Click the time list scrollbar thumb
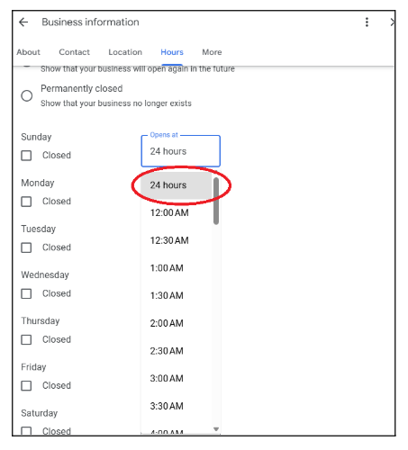The height and width of the screenshot is (450, 408). click(x=216, y=201)
